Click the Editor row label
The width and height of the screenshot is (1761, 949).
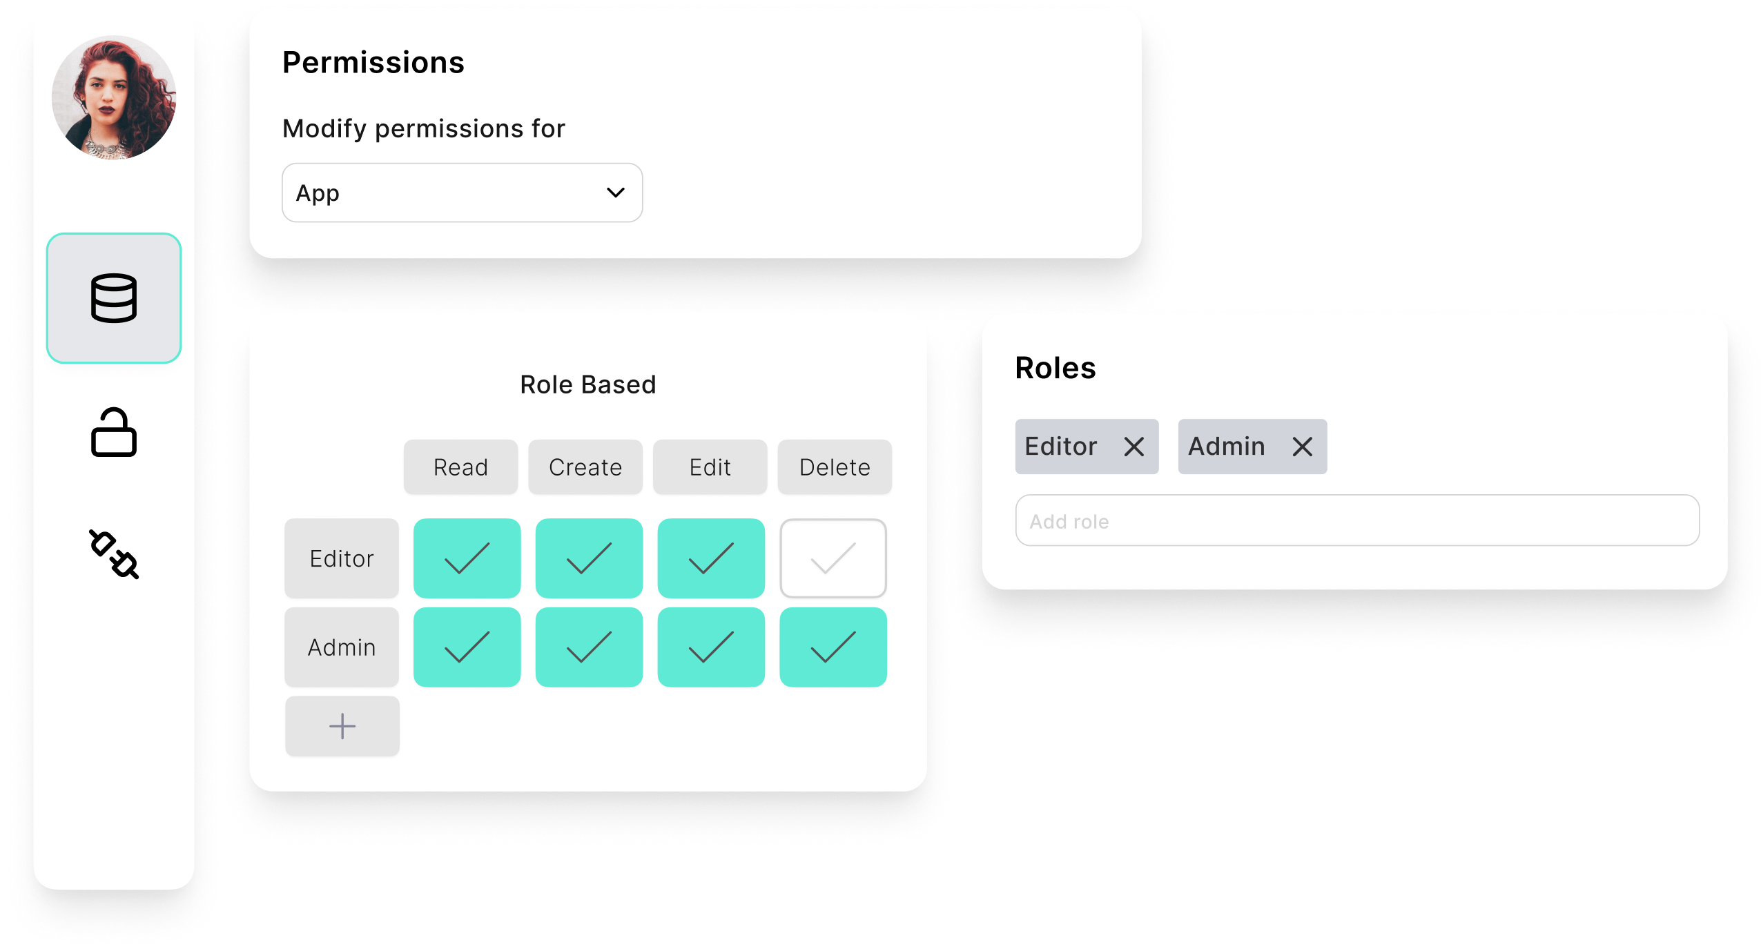pyautogui.click(x=341, y=558)
